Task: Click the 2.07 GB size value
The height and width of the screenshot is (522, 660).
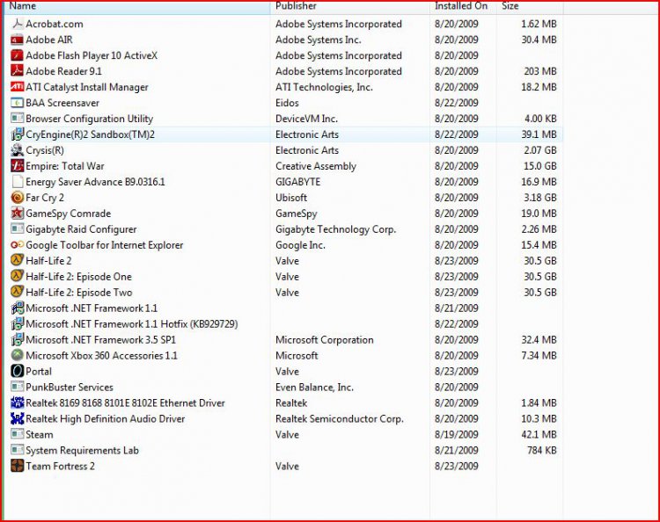Action: coord(540,150)
